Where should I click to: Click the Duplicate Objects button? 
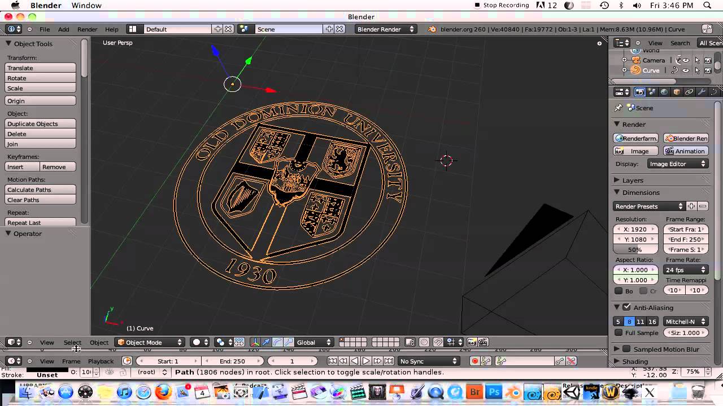(x=40, y=123)
